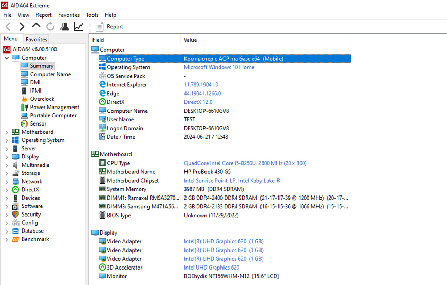Expand the Multimedia tree node
The image size is (447, 285).
pyautogui.click(x=7, y=165)
